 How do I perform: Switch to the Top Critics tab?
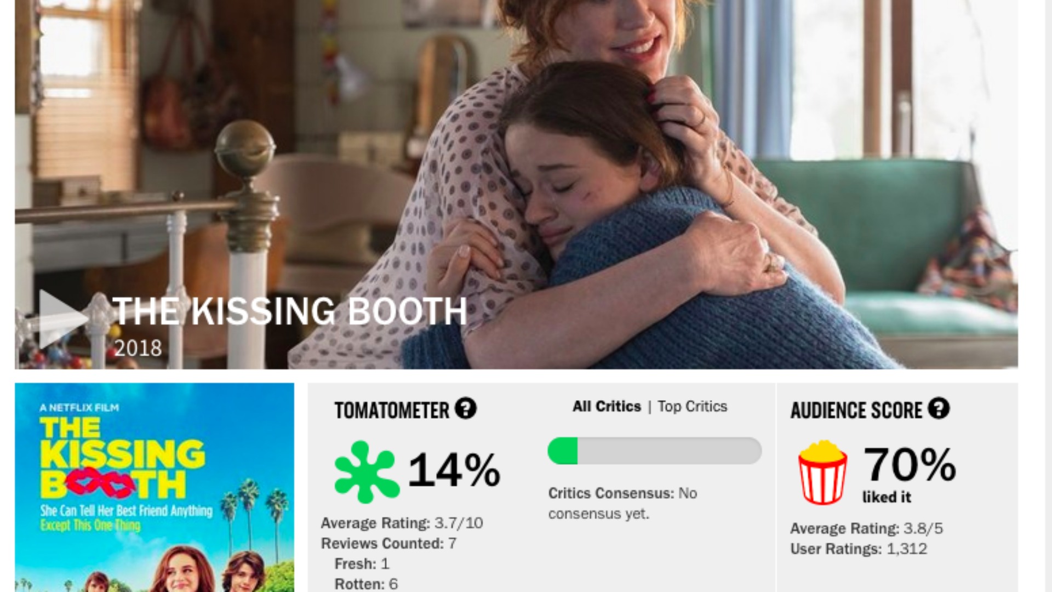click(x=693, y=407)
